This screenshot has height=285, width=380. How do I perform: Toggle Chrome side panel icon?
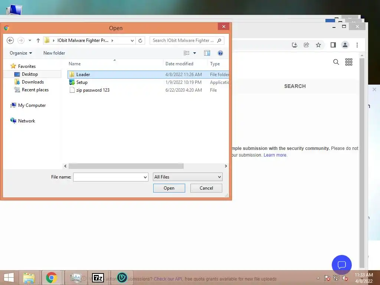pyautogui.click(x=333, y=45)
